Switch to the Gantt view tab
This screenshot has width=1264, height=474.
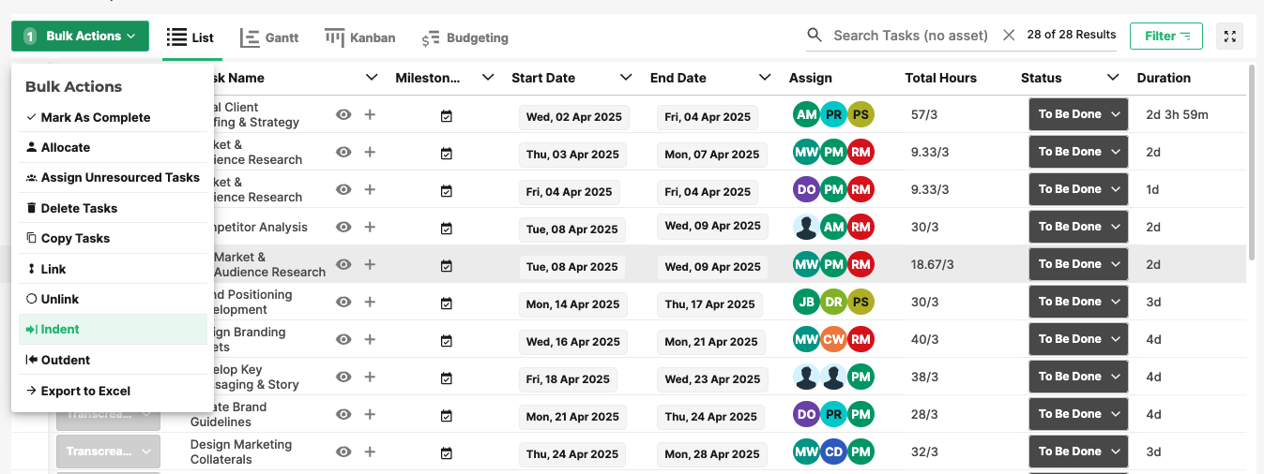coord(269,37)
